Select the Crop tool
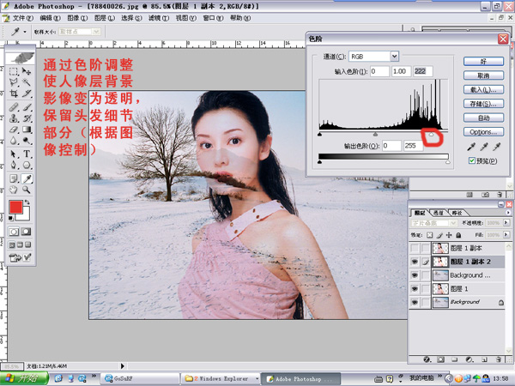 [x=14, y=93]
